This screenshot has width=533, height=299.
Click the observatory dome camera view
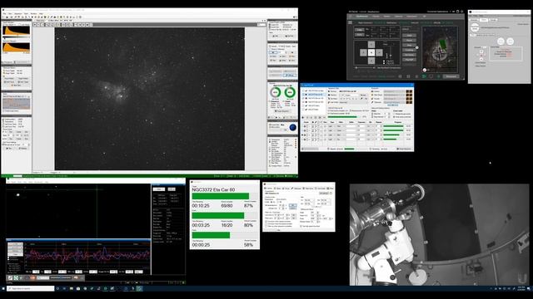[x=439, y=234]
